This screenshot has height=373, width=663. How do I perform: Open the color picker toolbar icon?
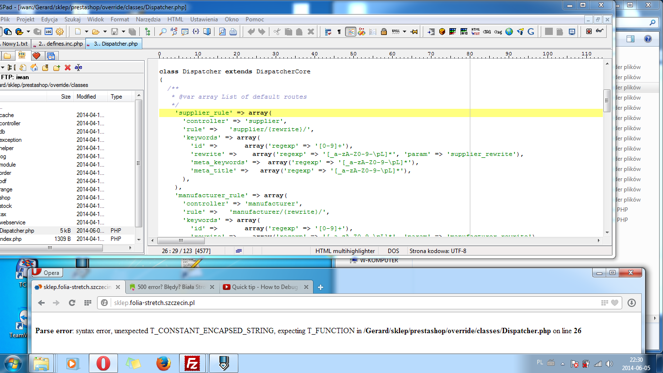coord(453,32)
